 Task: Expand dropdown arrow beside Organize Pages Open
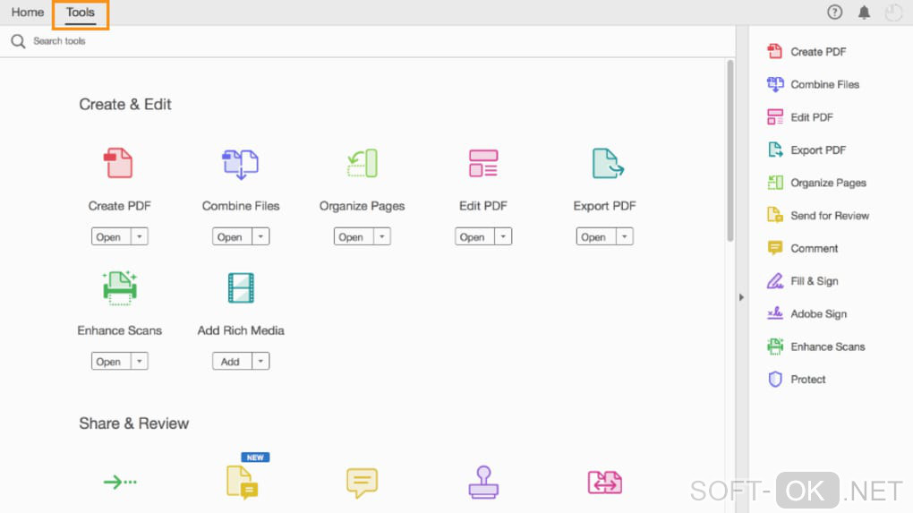point(382,236)
